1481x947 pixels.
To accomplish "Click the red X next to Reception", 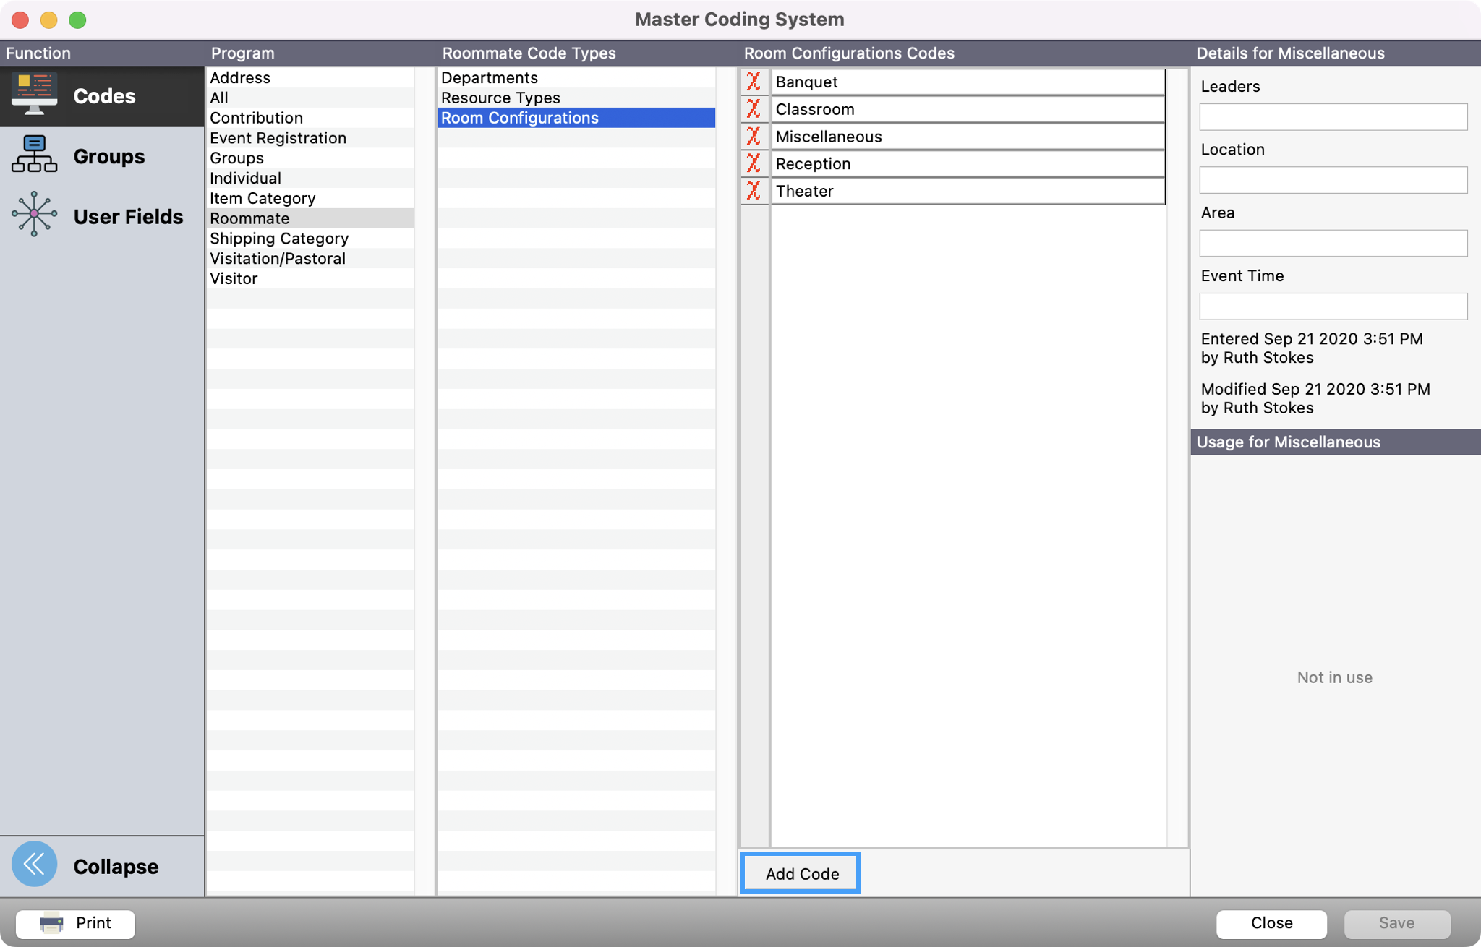I will (x=754, y=163).
